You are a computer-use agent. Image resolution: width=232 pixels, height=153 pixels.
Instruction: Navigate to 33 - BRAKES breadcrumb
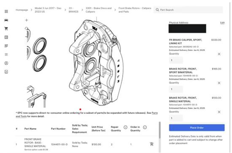(x=73, y=10)
